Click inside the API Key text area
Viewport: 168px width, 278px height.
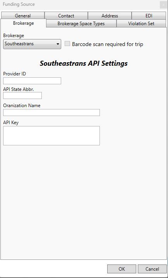click(51, 136)
